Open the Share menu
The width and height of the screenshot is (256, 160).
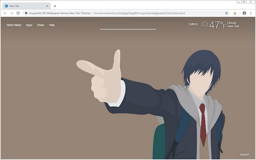pyautogui.click(x=41, y=25)
